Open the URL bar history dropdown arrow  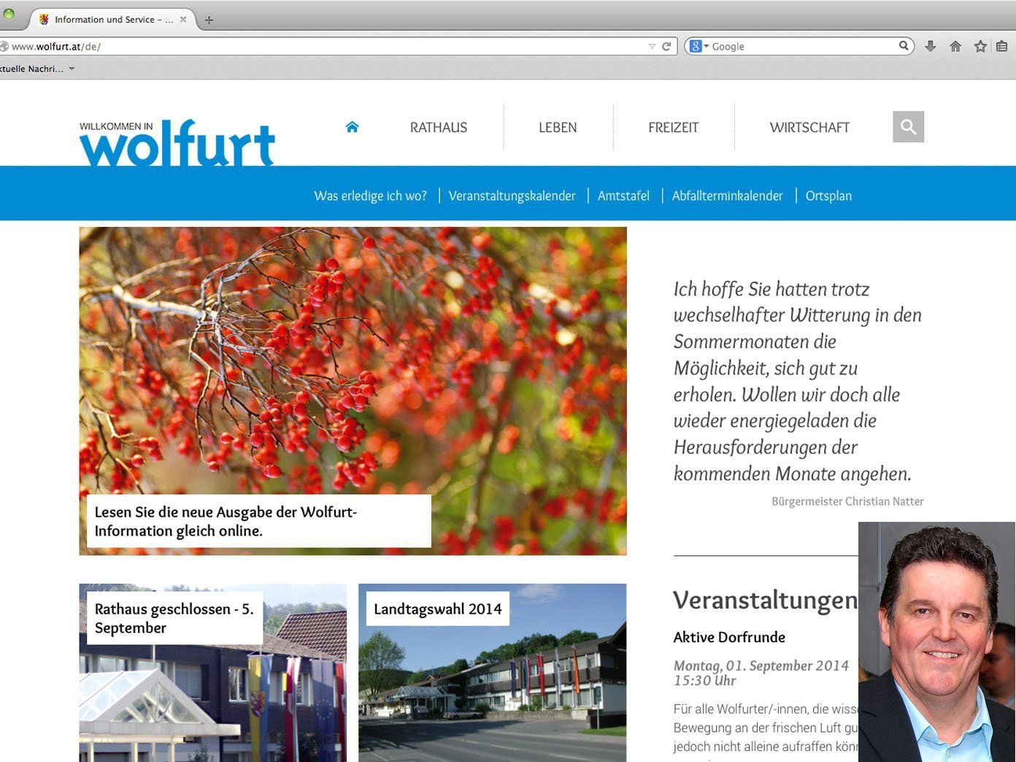tap(652, 46)
